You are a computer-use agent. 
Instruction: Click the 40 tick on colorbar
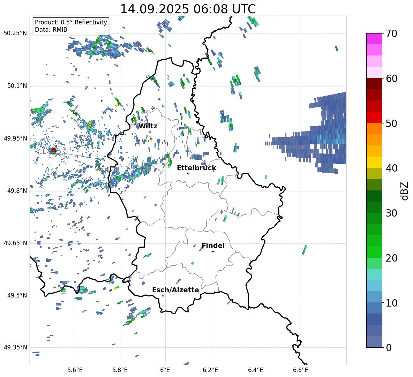click(x=392, y=168)
